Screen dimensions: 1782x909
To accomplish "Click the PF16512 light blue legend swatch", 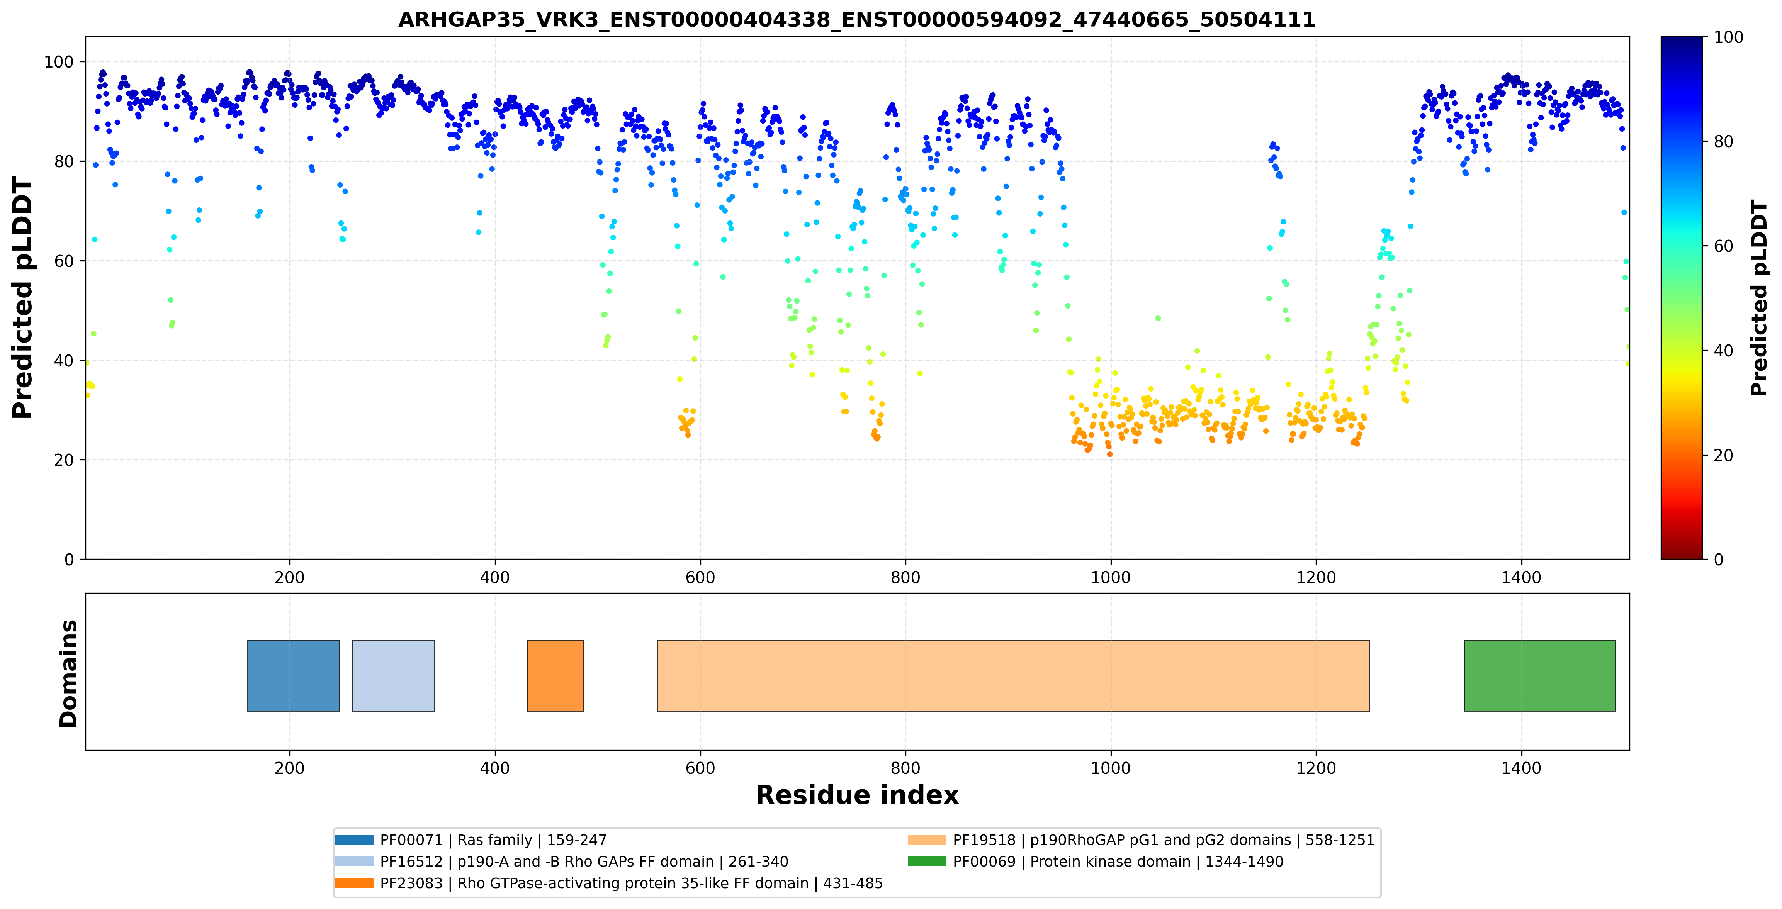I will (x=353, y=861).
